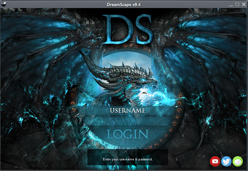Open the green chat bubble icon
This screenshot has height=171, width=248.
[x=238, y=161]
